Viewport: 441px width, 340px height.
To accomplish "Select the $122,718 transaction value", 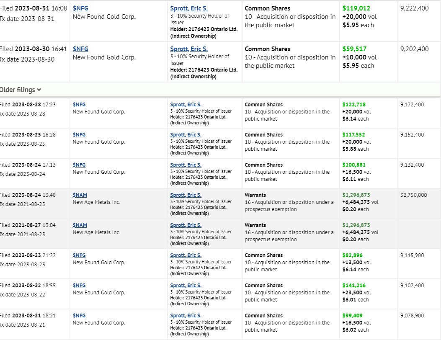I will [354, 105].
